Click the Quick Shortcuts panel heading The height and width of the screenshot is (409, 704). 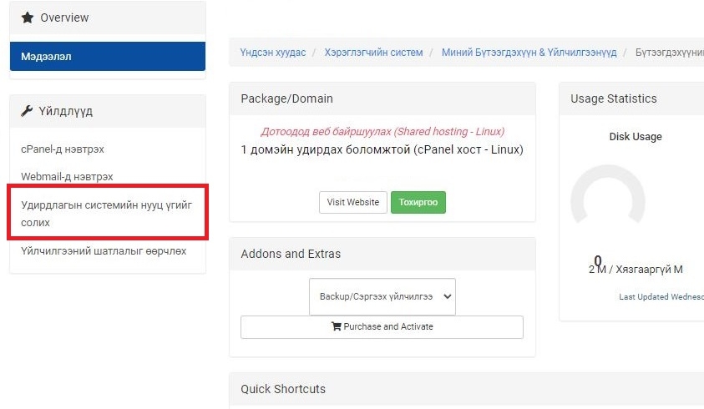point(283,389)
